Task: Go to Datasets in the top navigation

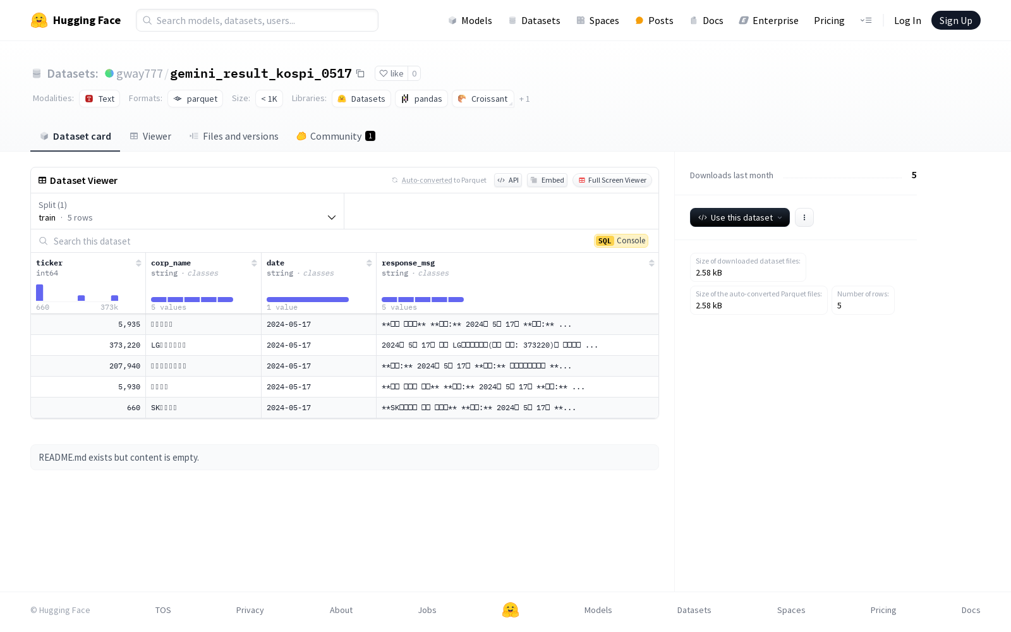Action: 535,20
